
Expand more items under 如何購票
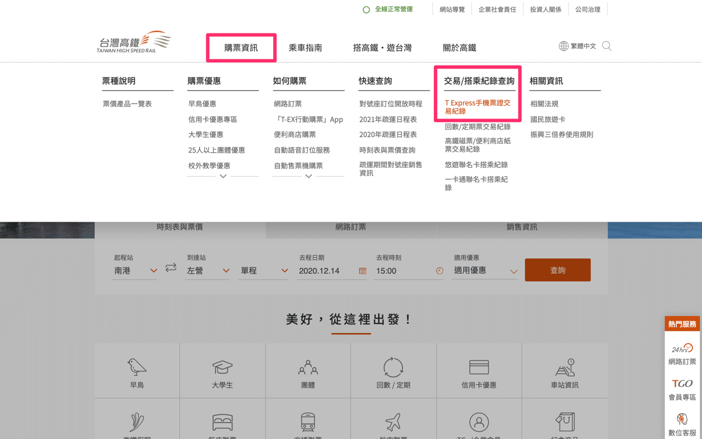(308, 176)
